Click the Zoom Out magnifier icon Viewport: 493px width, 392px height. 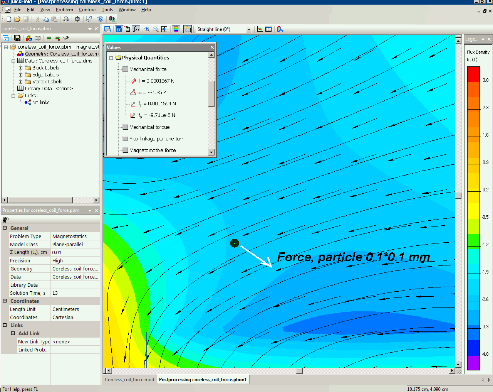(x=156, y=29)
